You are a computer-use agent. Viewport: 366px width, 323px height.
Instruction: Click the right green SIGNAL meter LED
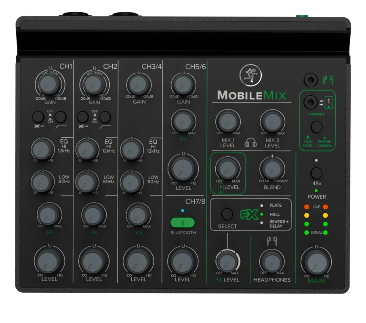click(325, 232)
